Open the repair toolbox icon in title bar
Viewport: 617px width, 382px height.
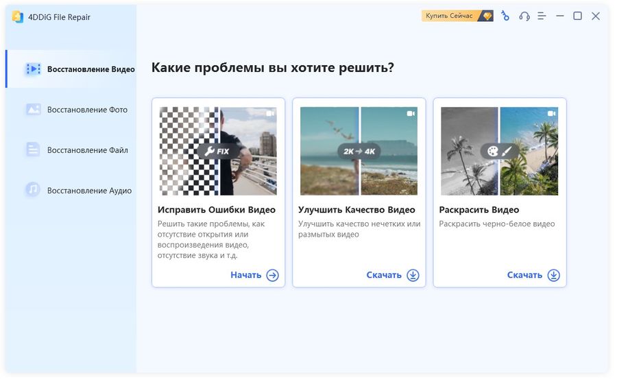pos(505,16)
